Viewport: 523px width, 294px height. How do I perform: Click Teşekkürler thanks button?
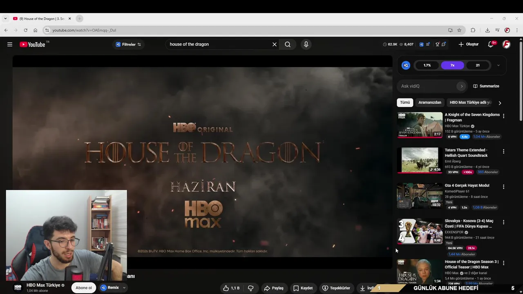coord(336,288)
